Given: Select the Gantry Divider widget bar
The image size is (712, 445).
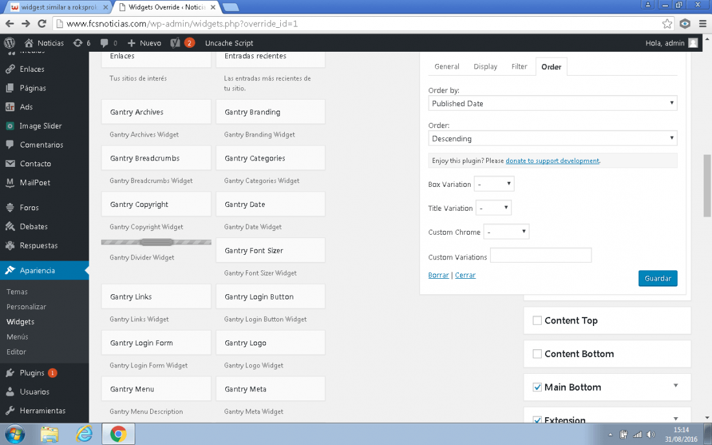Looking at the screenshot, I should click(x=156, y=243).
